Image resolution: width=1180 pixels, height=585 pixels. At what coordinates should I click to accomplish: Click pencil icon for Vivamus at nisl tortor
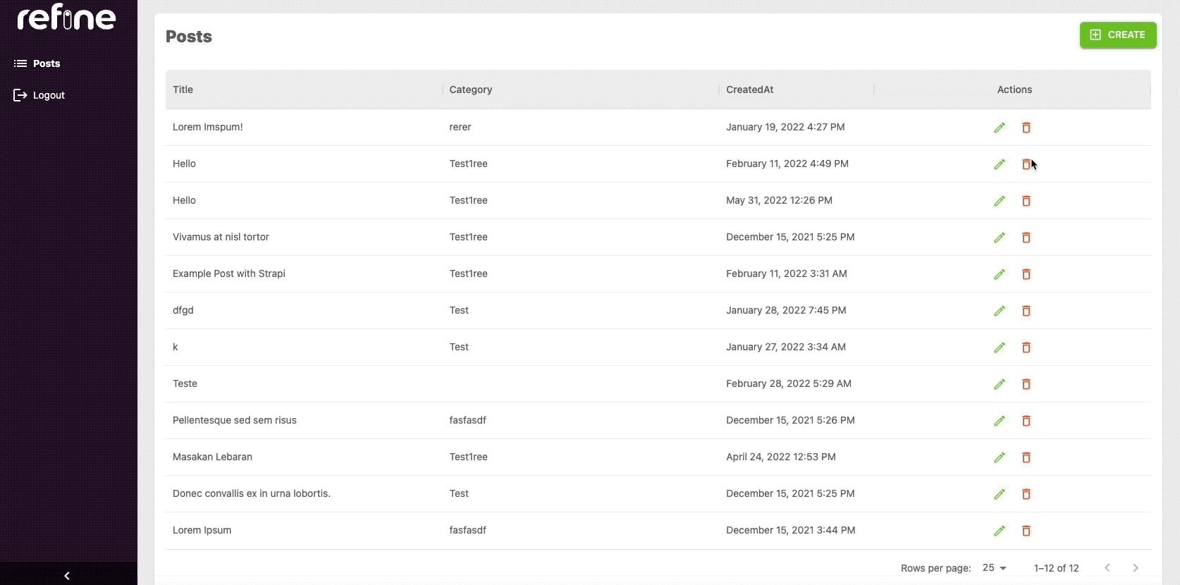[999, 238]
